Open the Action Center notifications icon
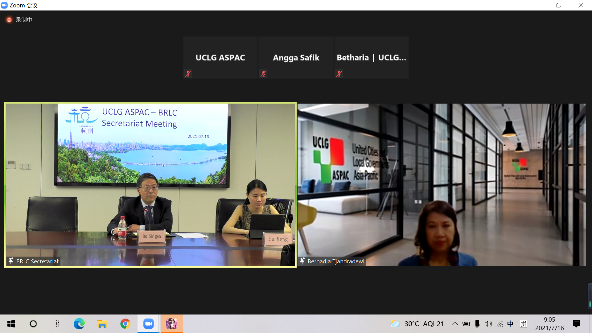592x333 pixels. [577, 324]
